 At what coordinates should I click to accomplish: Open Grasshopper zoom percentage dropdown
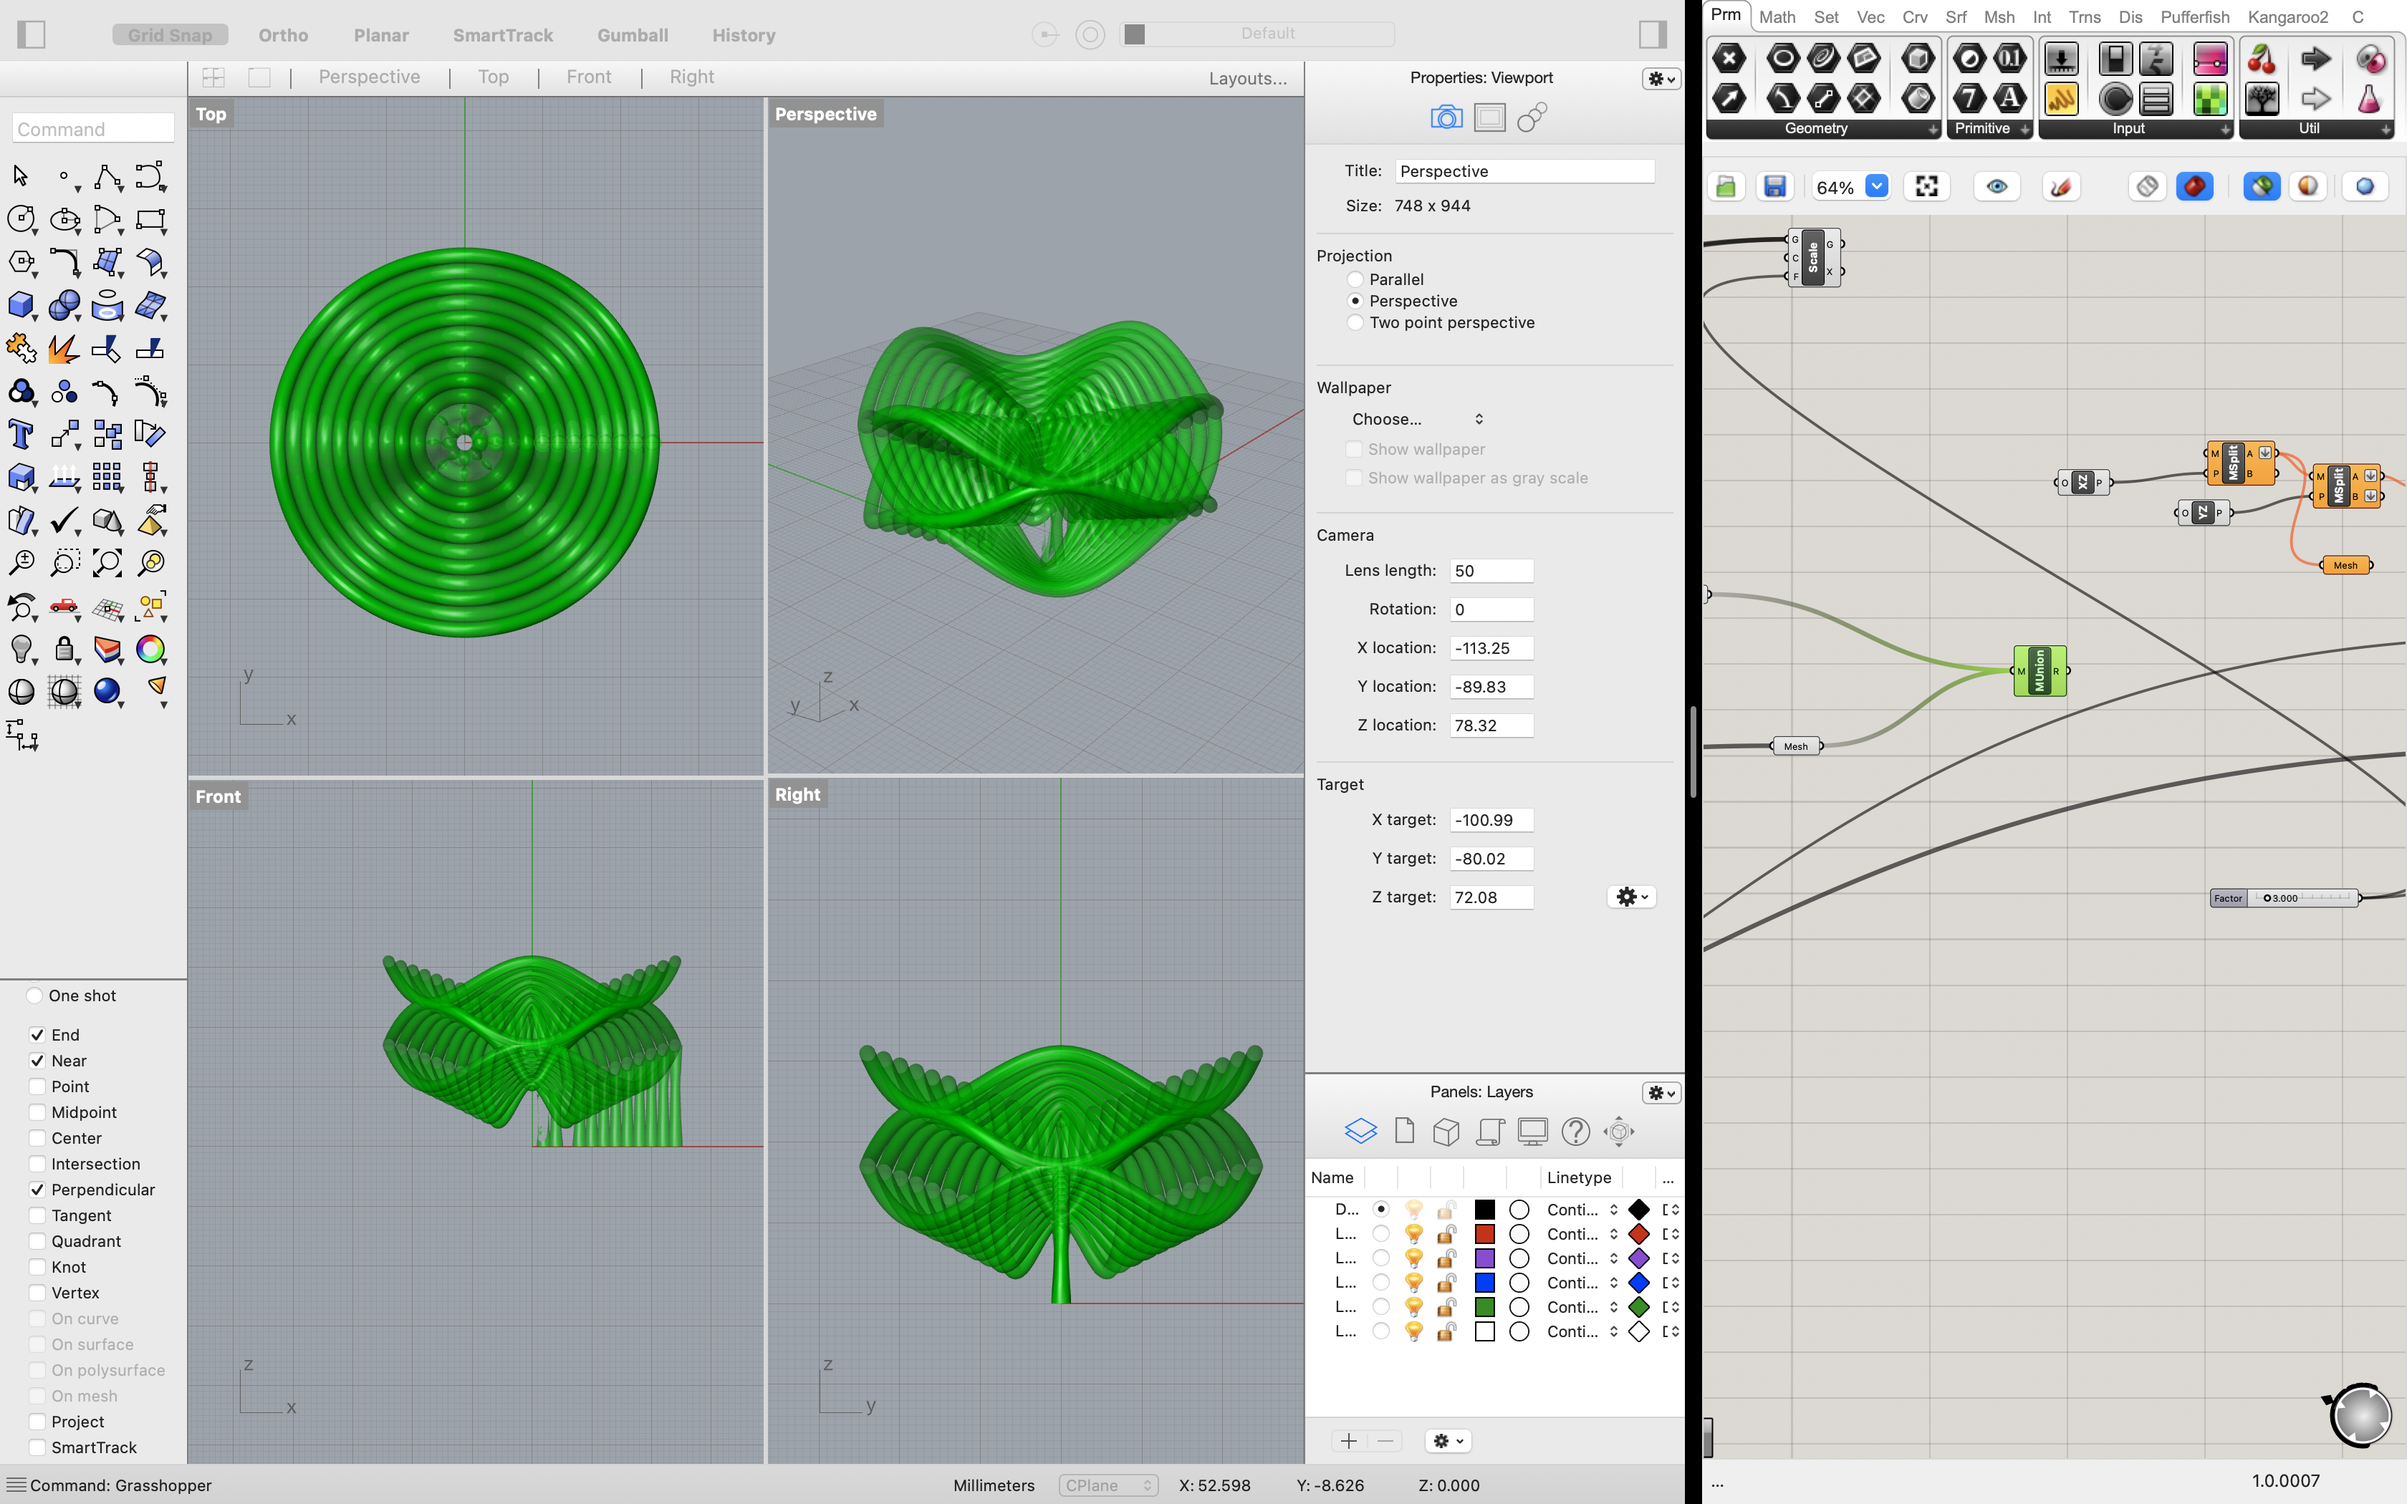click(x=1876, y=187)
